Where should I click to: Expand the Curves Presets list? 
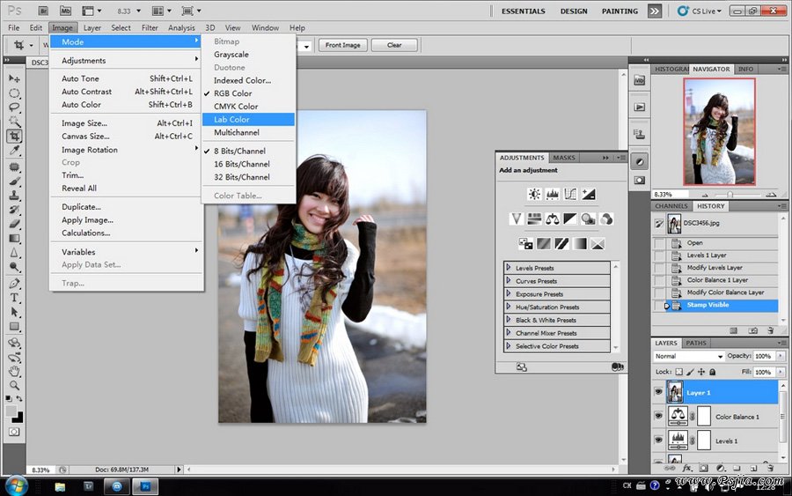click(x=509, y=281)
